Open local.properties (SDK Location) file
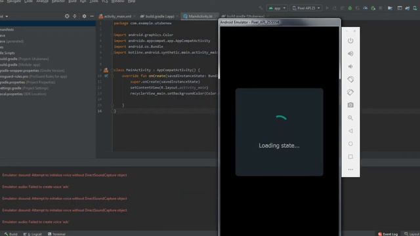420x236 pixels. 24,94
